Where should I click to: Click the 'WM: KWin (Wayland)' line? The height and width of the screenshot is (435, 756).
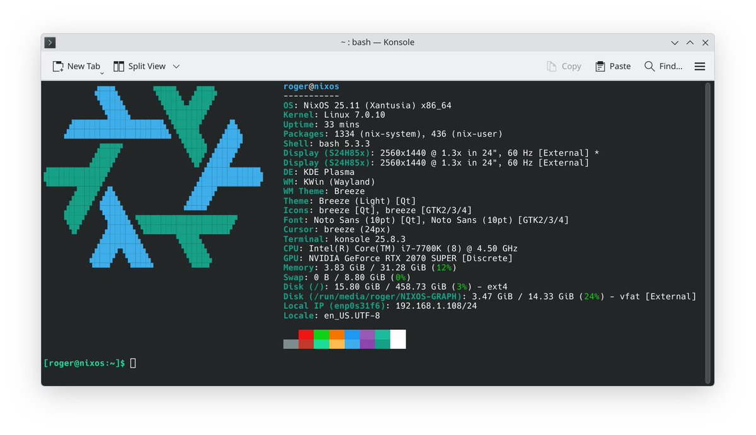(x=329, y=182)
